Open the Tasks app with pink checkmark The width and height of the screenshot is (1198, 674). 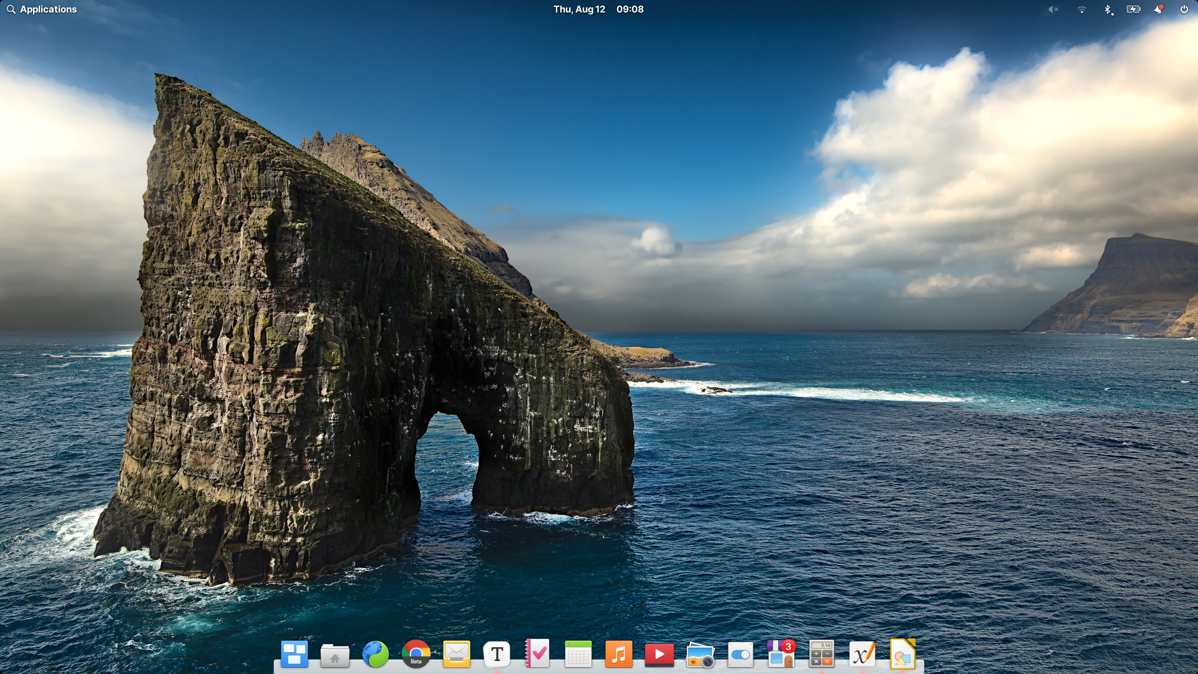tap(538, 654)
